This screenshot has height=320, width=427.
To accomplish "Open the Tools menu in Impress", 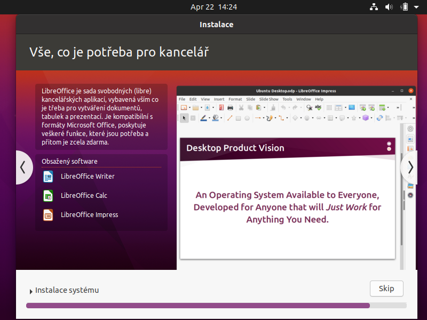I will [x=287, y=99].
